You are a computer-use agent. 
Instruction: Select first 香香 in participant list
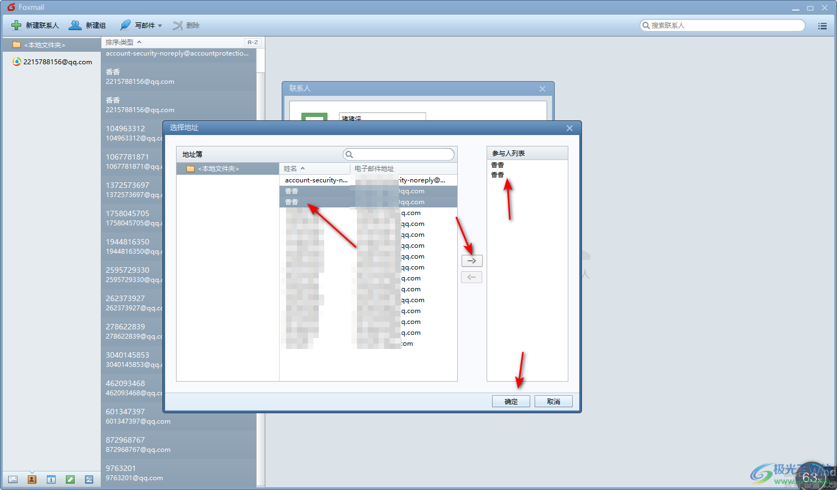pyautogui.click(x=498, y=165)
